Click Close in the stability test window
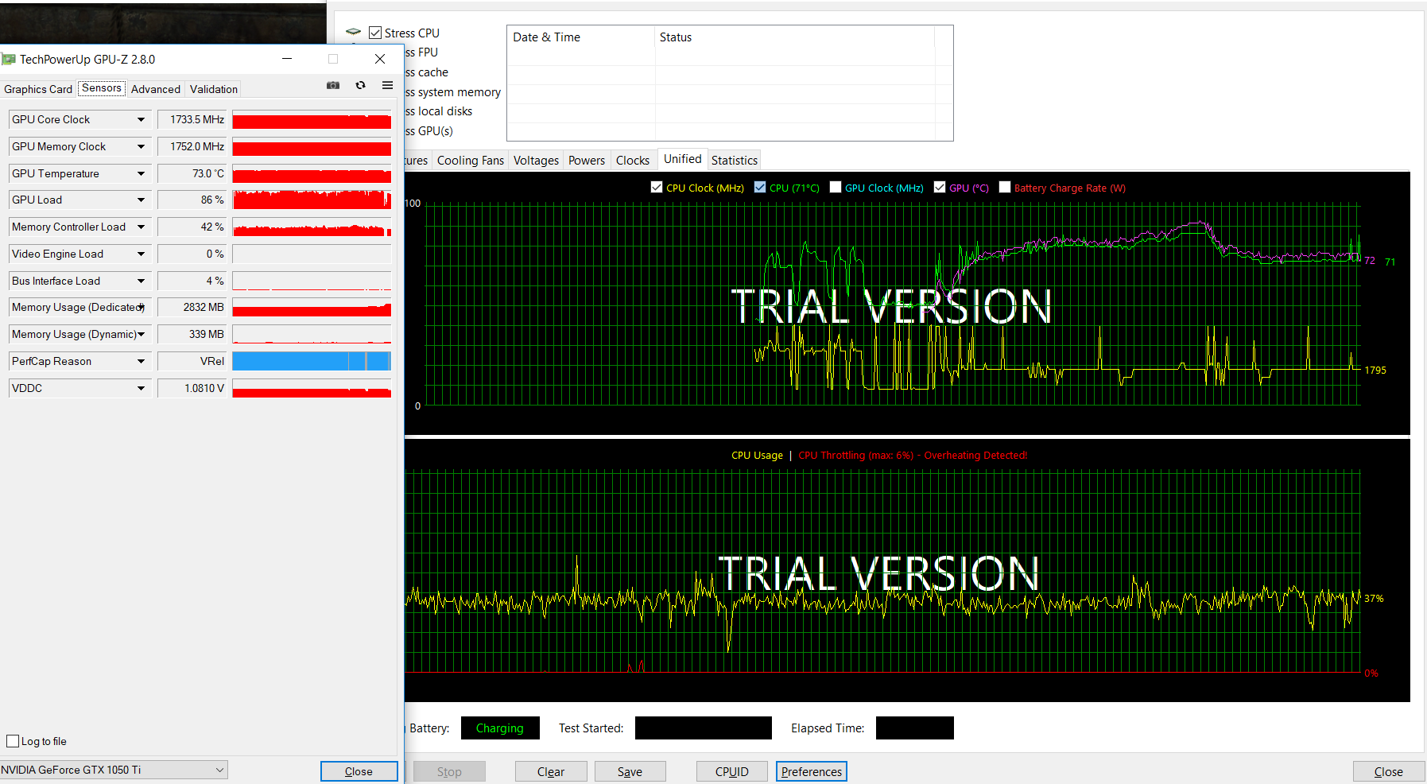Screen dimensions: 1427x784 (1389, 771)
